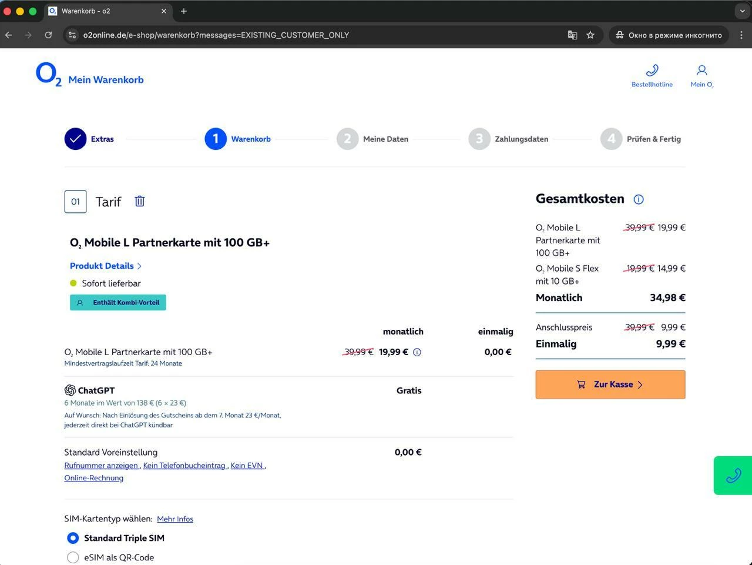
Task: Delete the Tarif with trash icon
Action: (139, 201)
